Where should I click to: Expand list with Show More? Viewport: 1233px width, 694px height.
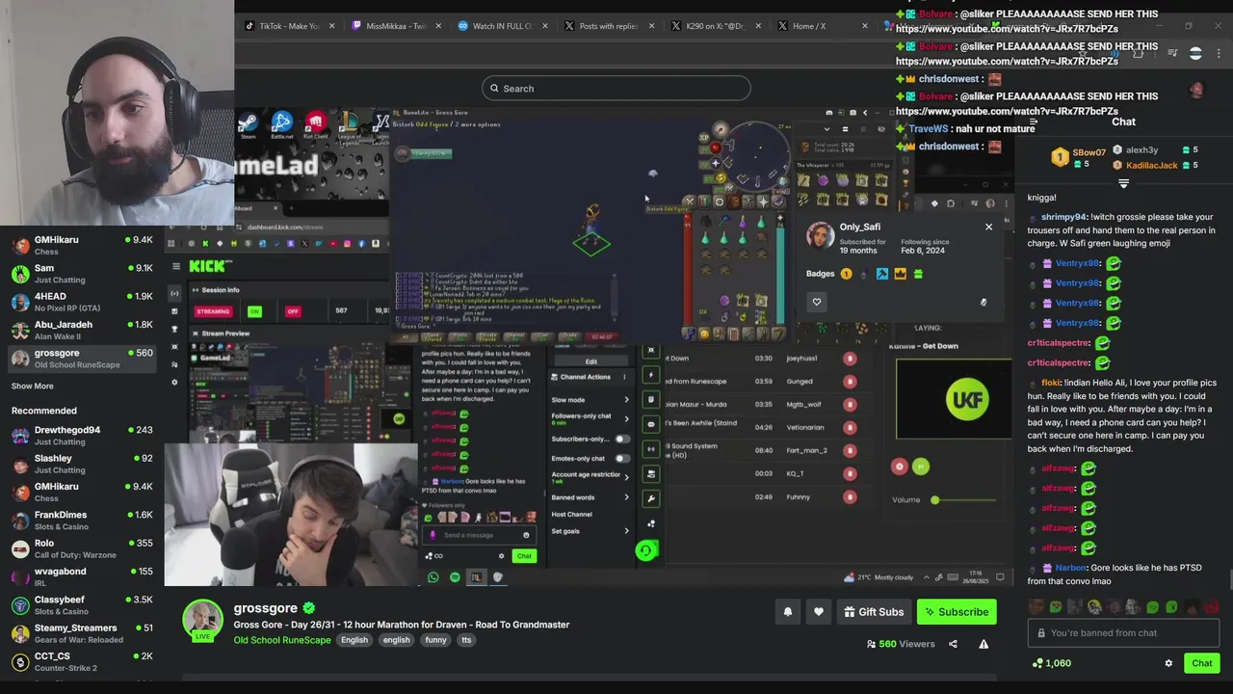pos(33,386)
